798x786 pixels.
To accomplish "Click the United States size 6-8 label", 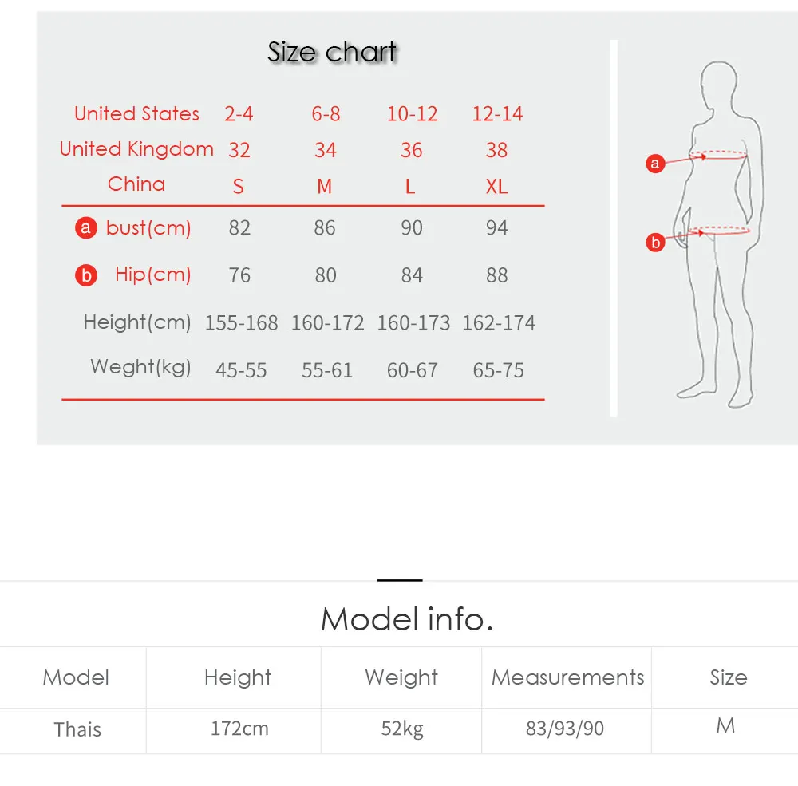I will (x=326, y=114).
